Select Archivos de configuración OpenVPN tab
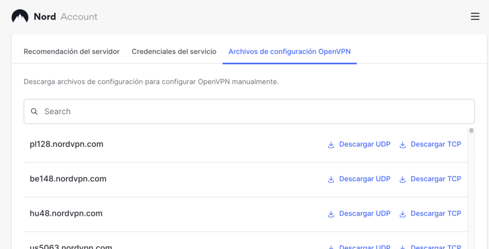This screenshot has height=249, width=489. [289, 51]
